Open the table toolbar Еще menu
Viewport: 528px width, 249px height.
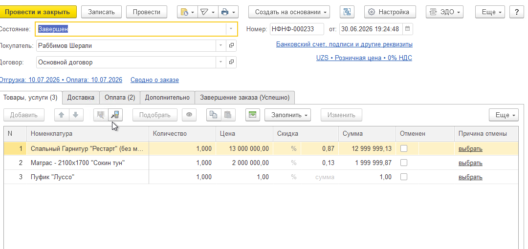504,115
